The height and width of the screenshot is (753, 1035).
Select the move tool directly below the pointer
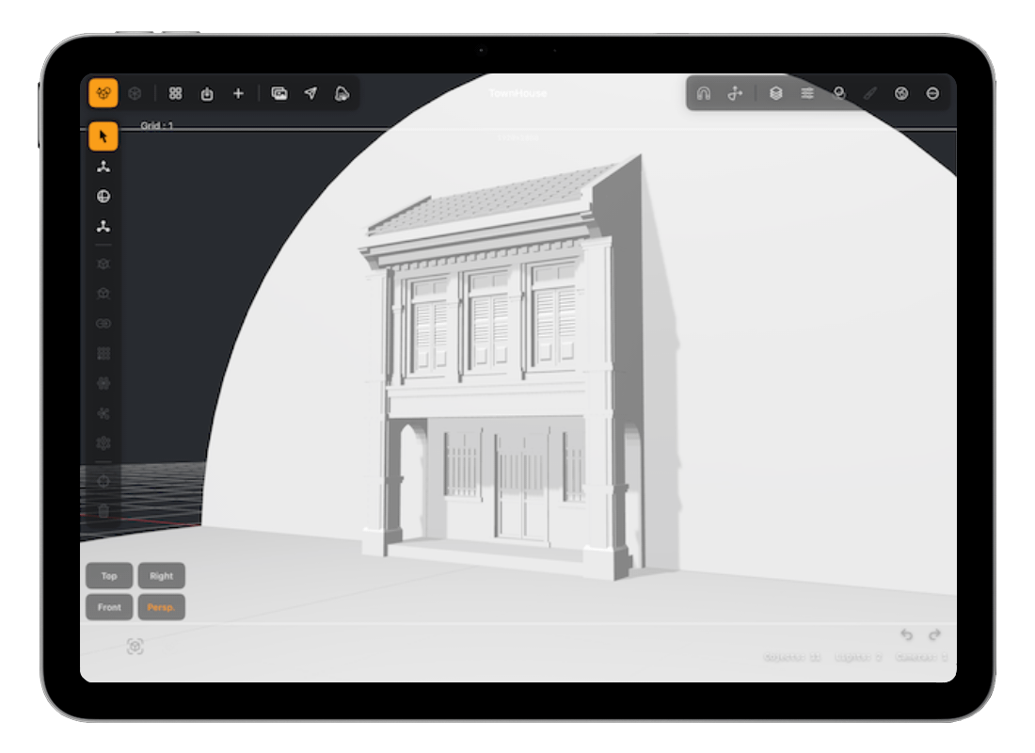pos(103,167)
